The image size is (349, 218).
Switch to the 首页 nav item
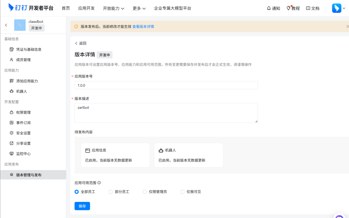[x=66, y=8]
